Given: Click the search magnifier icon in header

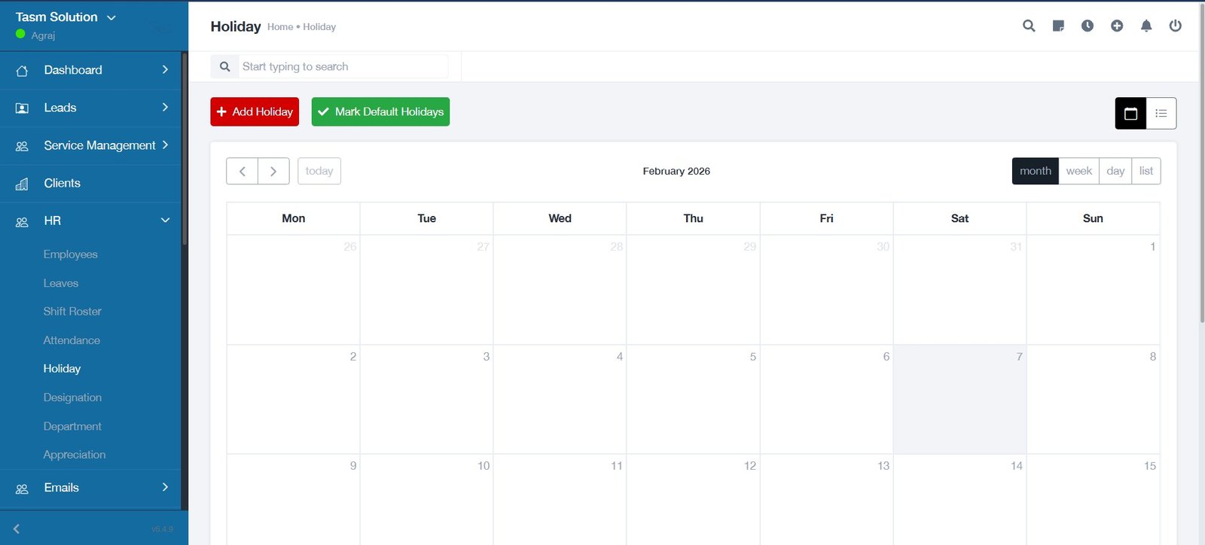Looking at the screenshot, I should [x=1029, y=26].
